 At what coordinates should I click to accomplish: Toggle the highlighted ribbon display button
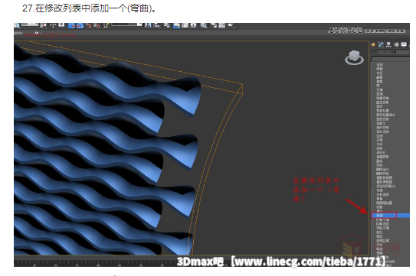click(x=177, y=25)
